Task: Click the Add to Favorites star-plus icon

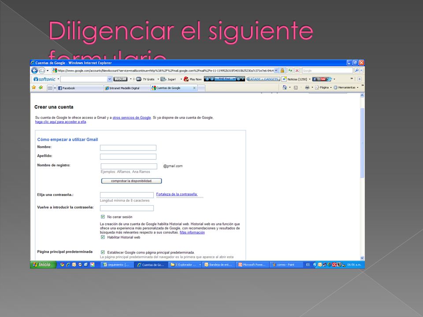Action: [41, 87]
